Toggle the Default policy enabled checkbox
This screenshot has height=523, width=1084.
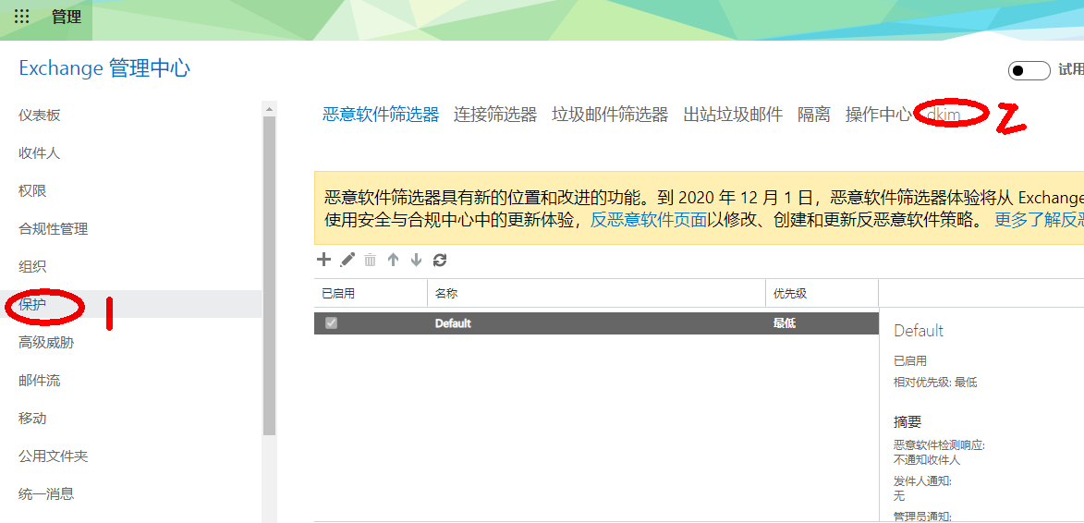pos(331,323)
